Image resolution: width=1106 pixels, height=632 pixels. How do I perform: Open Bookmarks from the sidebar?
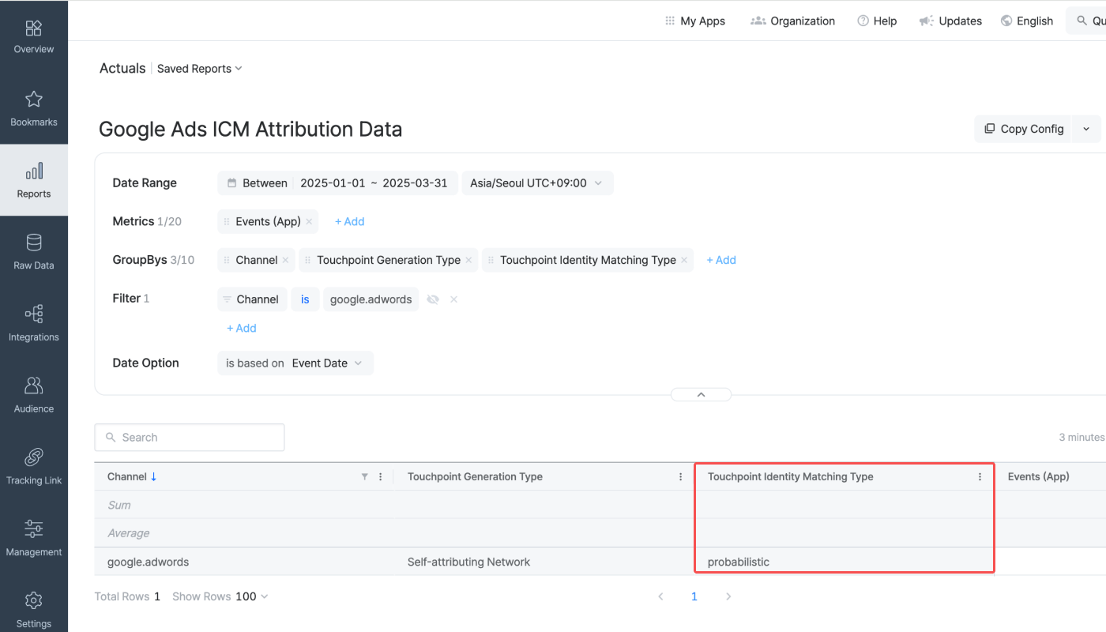pyautogui.click(x=34, y=108)
